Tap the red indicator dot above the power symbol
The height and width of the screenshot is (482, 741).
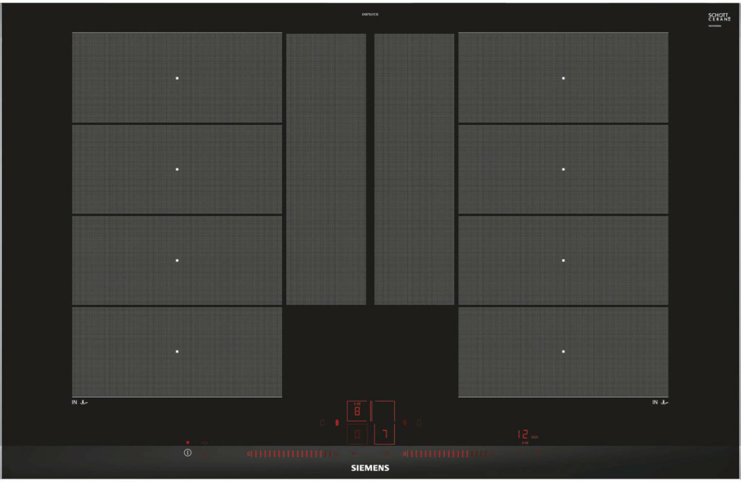click(x=188, y=442)
